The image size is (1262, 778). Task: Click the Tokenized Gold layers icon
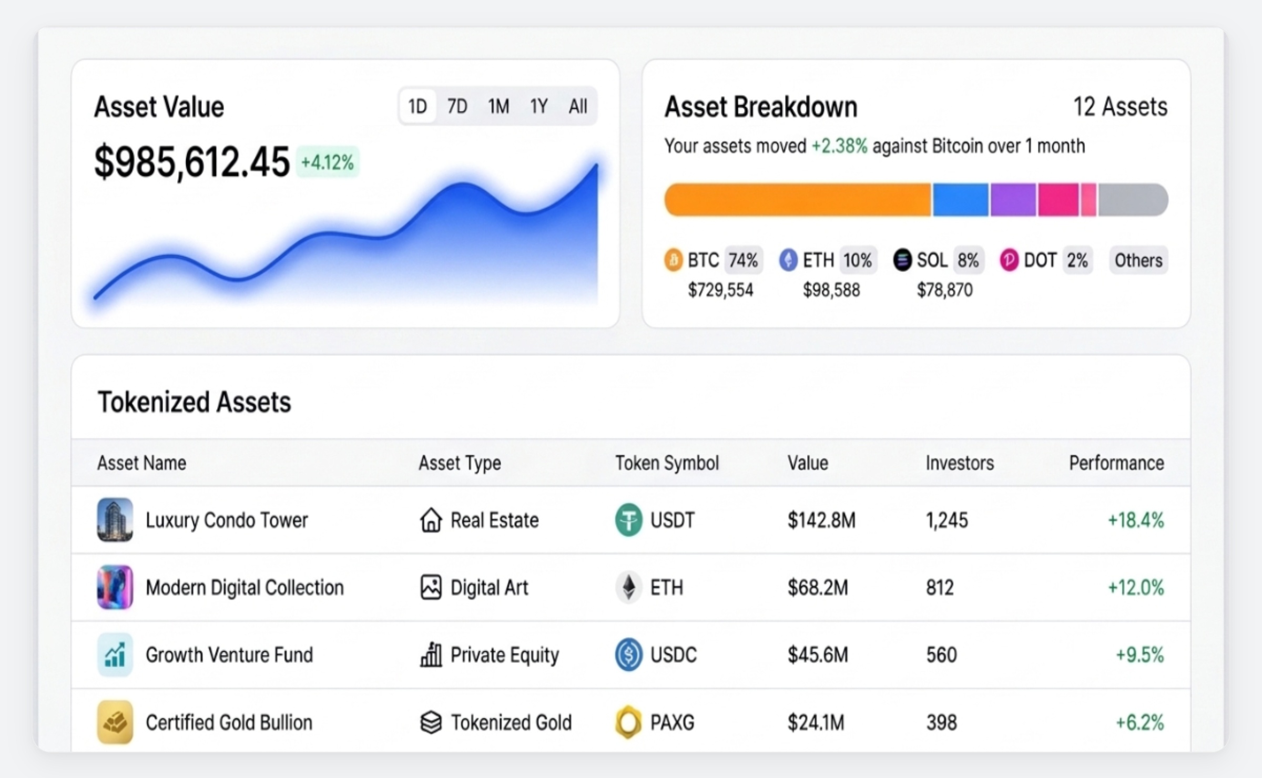[x=431, y=722]
